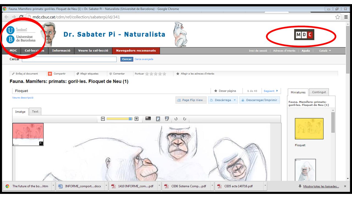This screenshot has width=352, height=198.
Task: Rate the document with the fifth star
Action: [x=164, y=74]
